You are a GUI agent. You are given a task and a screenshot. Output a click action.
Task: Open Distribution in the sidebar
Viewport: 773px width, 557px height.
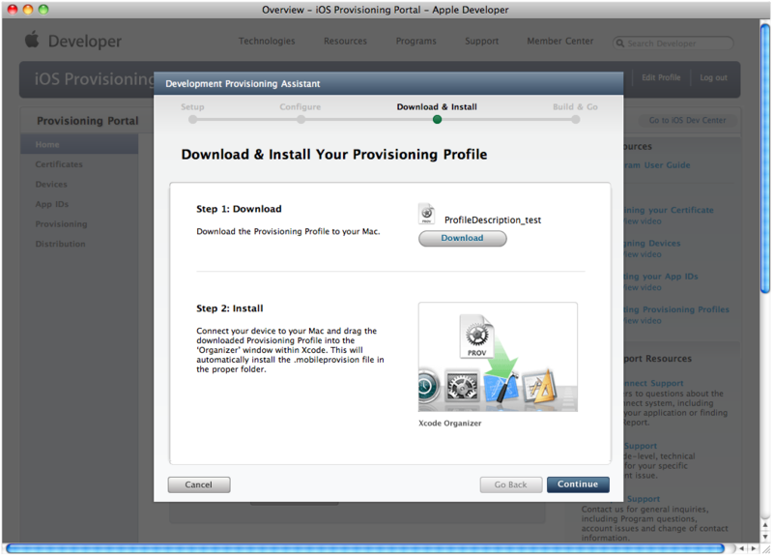(60, 244)
